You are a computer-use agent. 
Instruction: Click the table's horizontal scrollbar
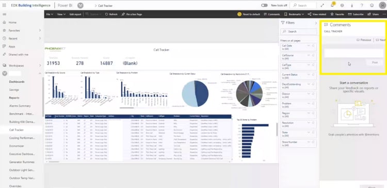click(x=54, y=162)
